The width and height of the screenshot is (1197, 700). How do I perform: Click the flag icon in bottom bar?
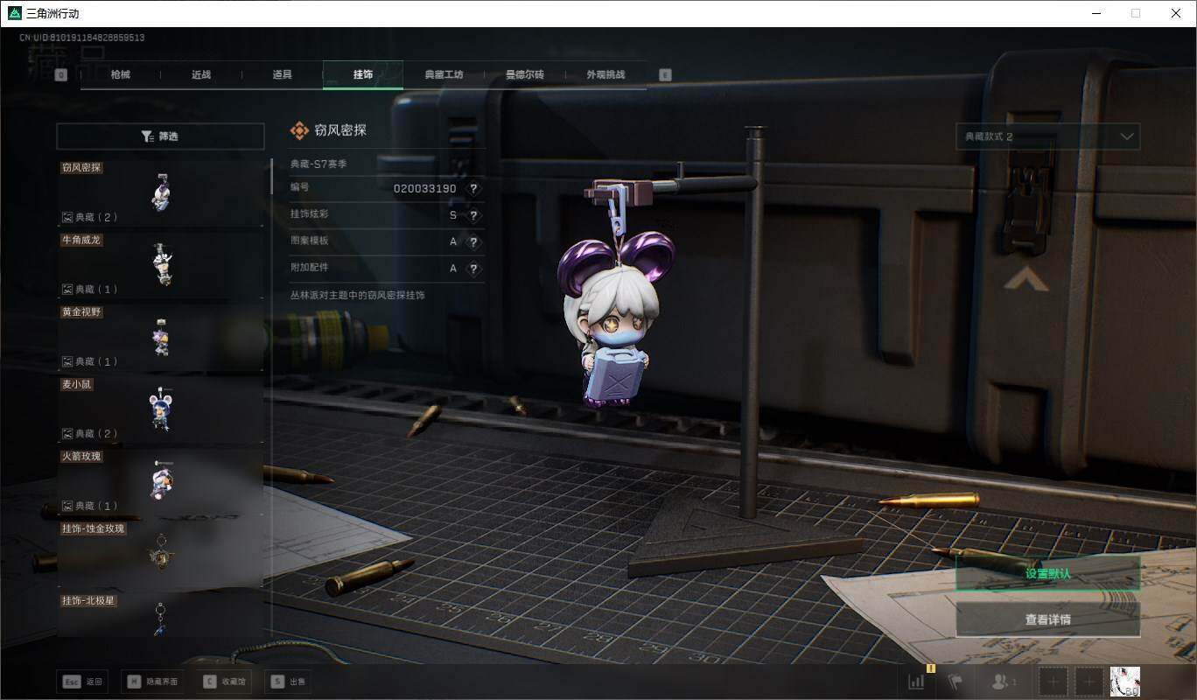tap(955, 682)
